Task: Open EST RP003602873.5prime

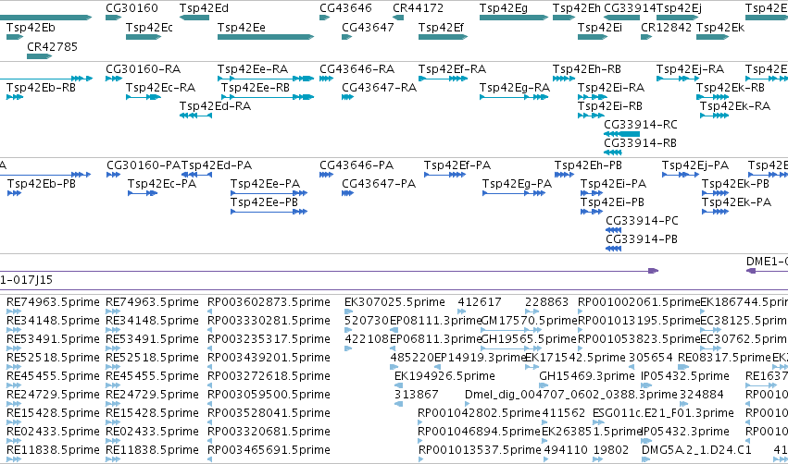Action: click(x=269, y=302)
